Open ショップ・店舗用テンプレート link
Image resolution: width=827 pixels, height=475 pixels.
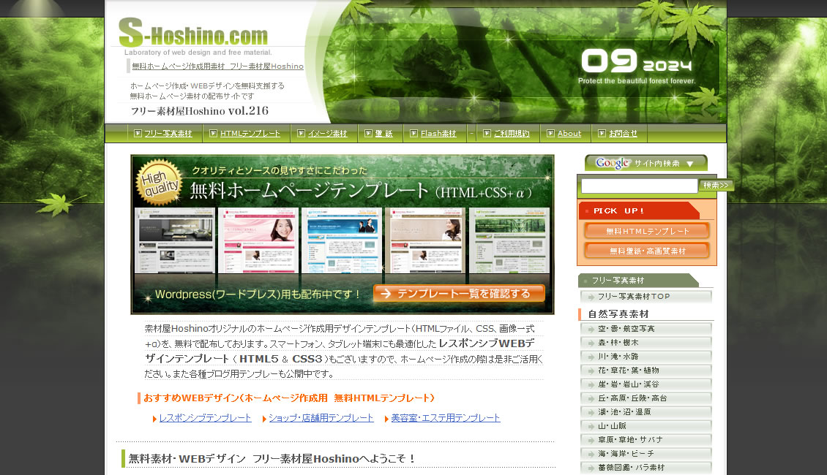[321, 418]
